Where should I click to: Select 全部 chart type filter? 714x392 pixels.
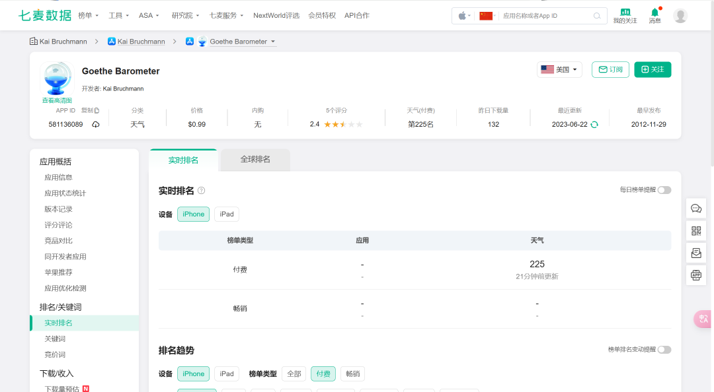(x=294, y=374)
